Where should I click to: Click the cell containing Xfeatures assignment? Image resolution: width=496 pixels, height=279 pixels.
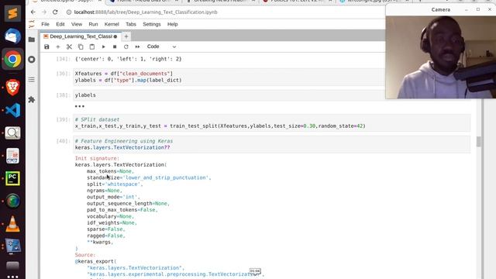(x=229, y=77)
